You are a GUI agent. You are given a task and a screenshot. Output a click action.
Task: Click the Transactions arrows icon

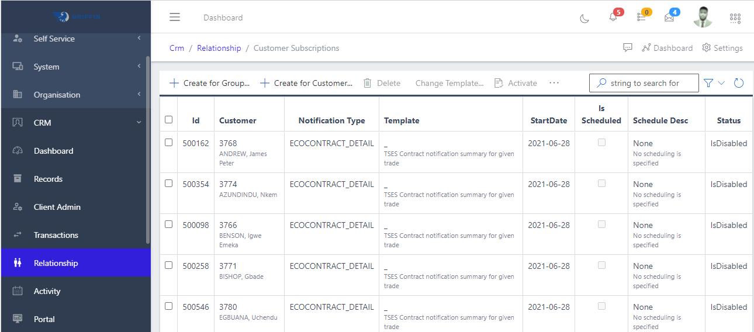18,235
